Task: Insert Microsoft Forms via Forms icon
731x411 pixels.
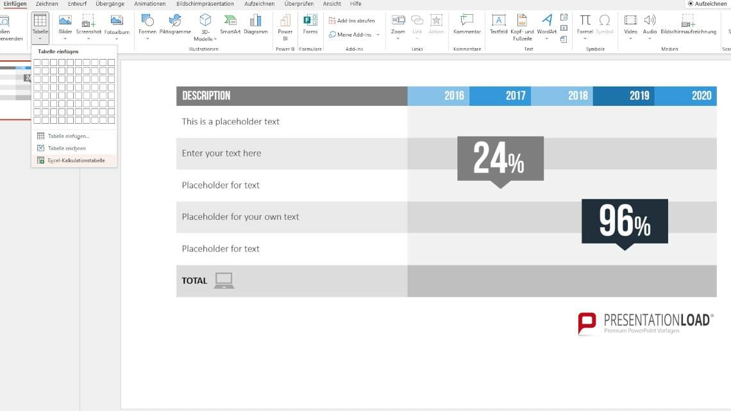Action: (310, 24)
